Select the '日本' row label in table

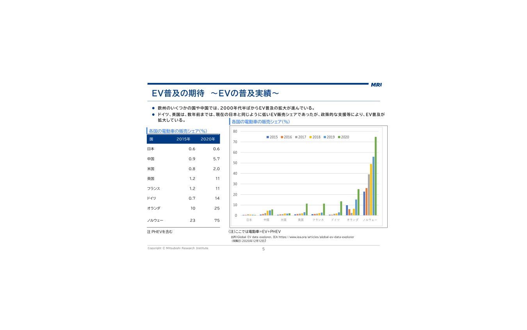151,149
